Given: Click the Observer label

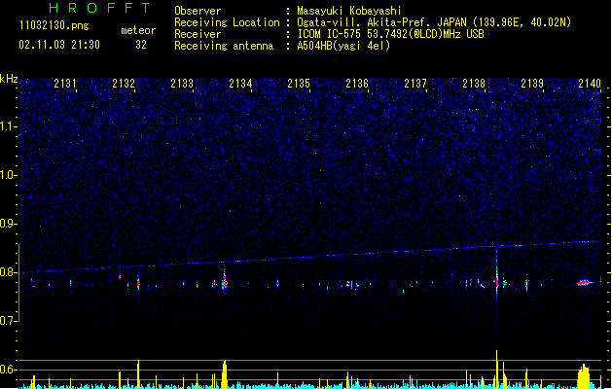Looking at the screenshot, I should pyautogui.click(x=198, y=11).
